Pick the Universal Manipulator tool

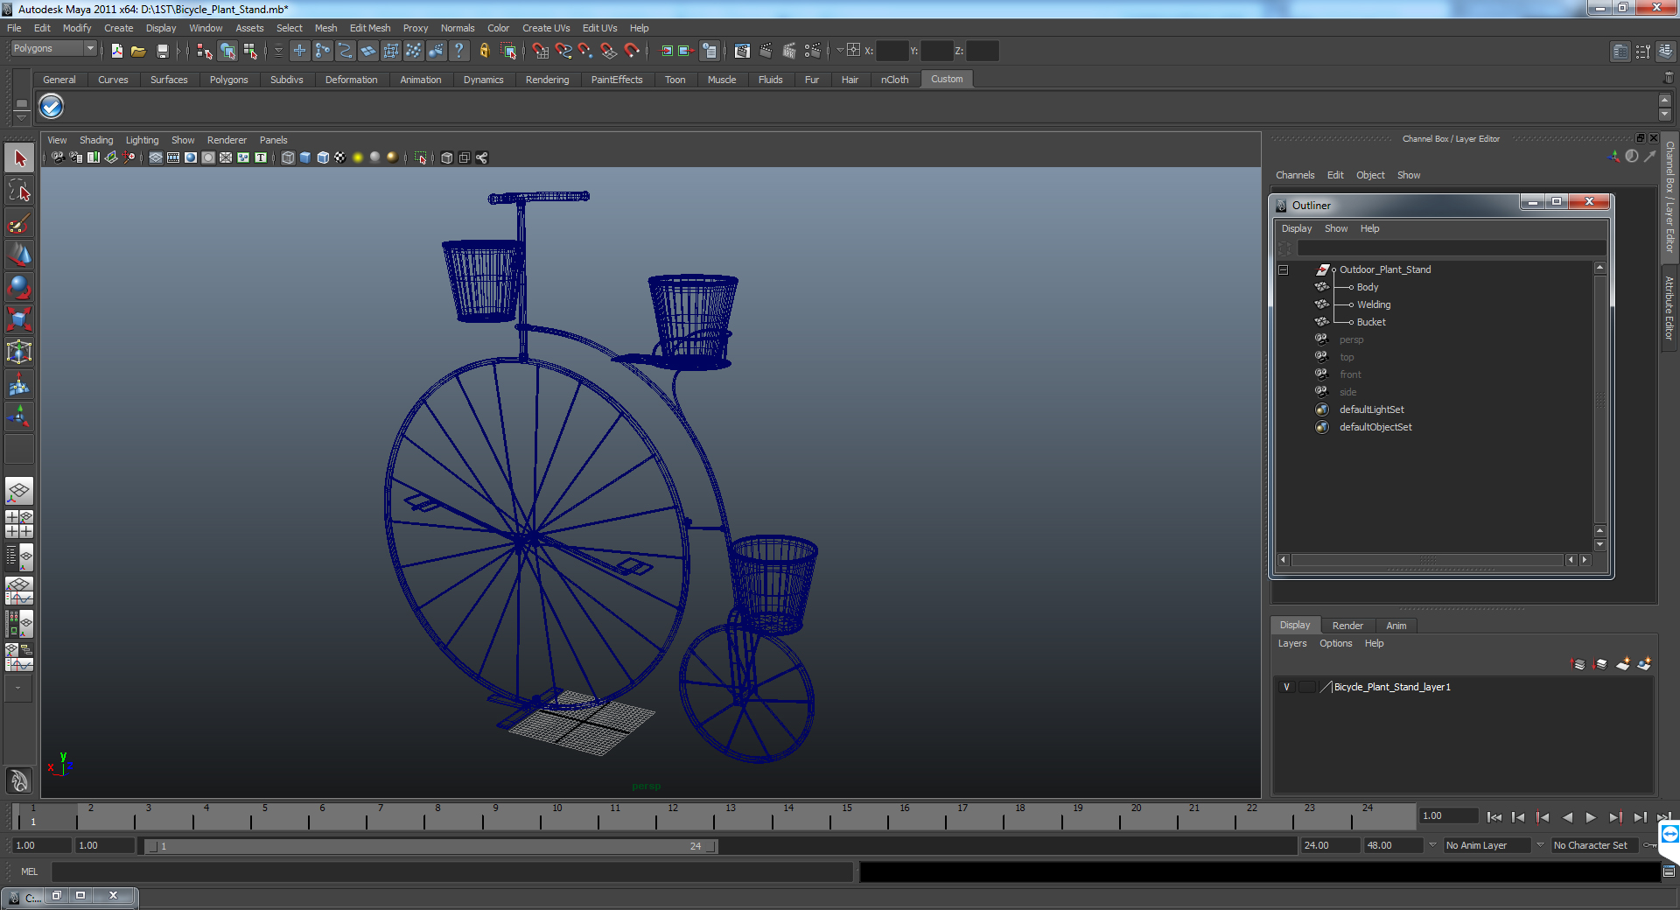[19, 353]
